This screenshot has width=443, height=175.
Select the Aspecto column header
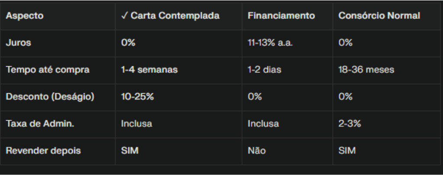pos(25,16)
